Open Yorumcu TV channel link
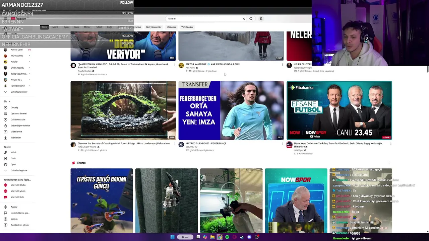Viewport: 429px width, 241px height. tap(191, 147)
